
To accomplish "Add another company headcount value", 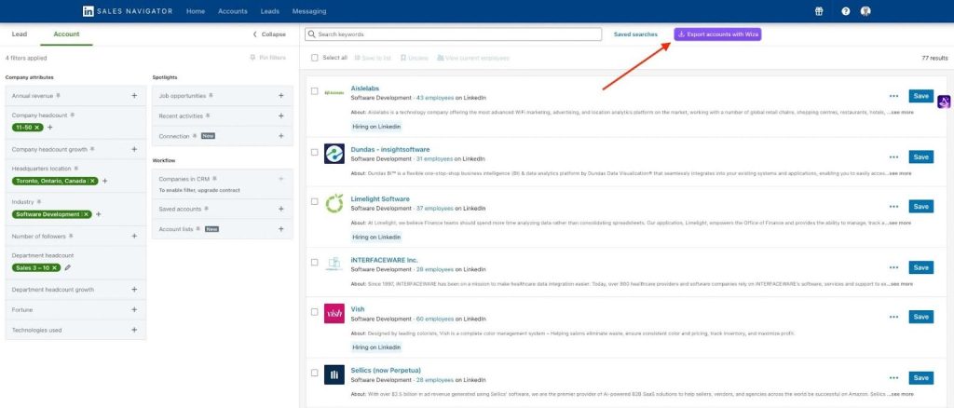I will click(x=50, y=127).
